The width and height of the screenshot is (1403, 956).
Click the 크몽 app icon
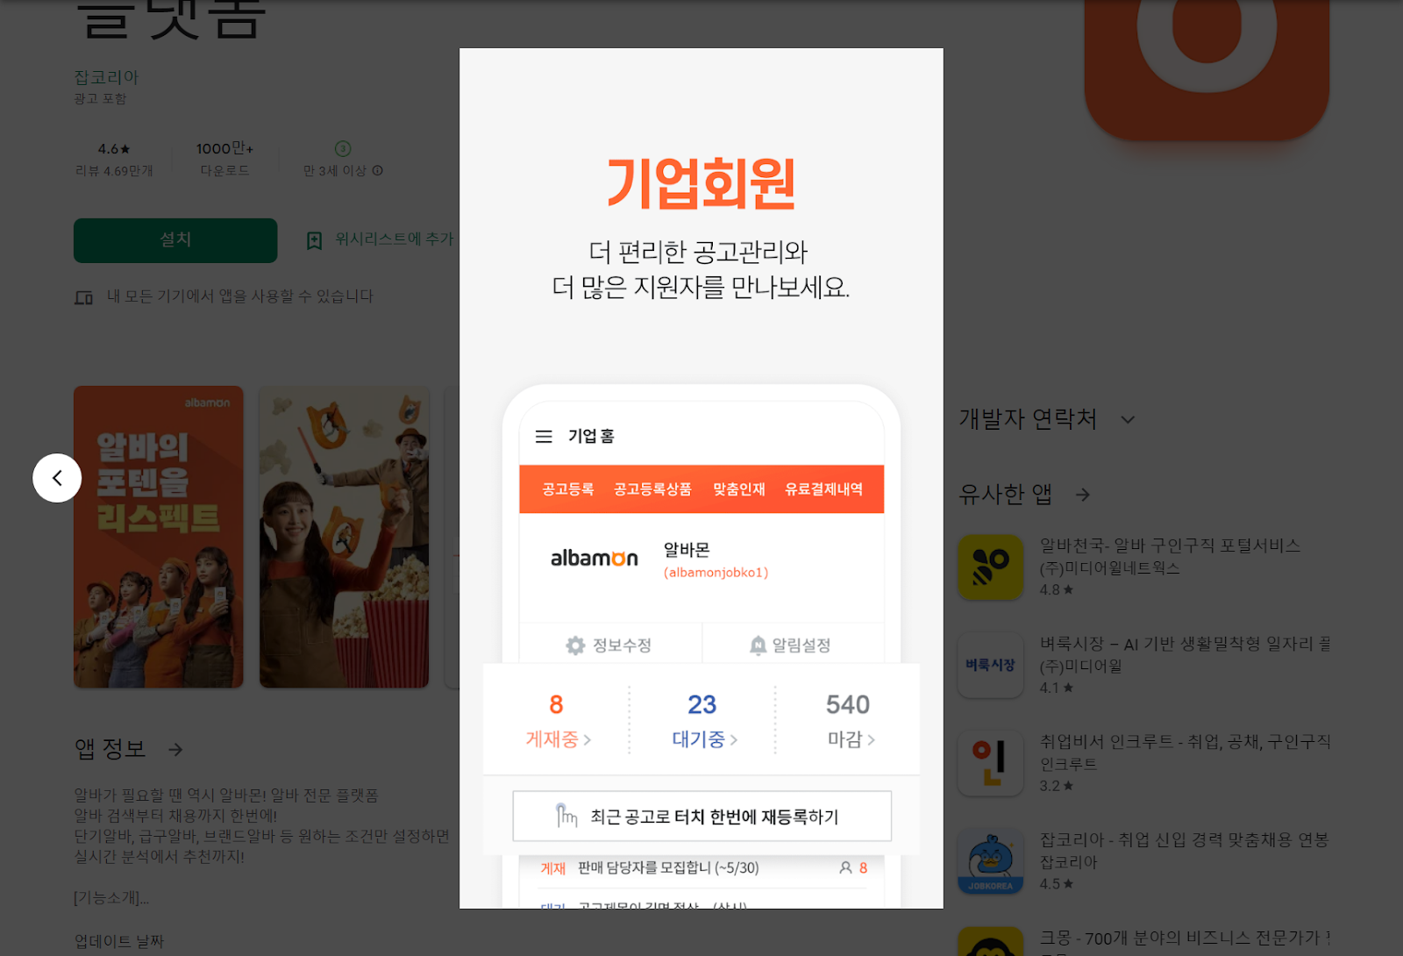click(x=991, y=942)
